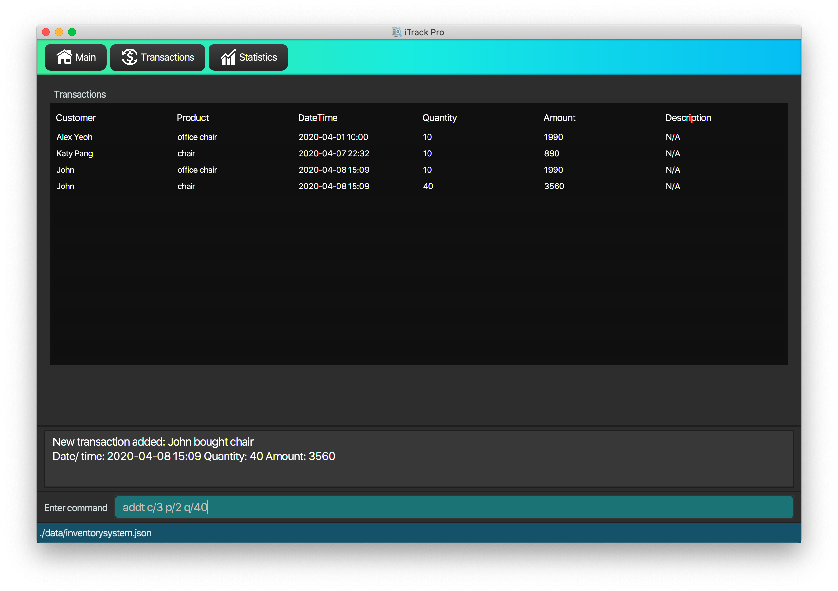The width and height of the screenshot is (838, 591).
Task: Click the 2020-04-01 10:00 date cell
Action: point(333,137)
